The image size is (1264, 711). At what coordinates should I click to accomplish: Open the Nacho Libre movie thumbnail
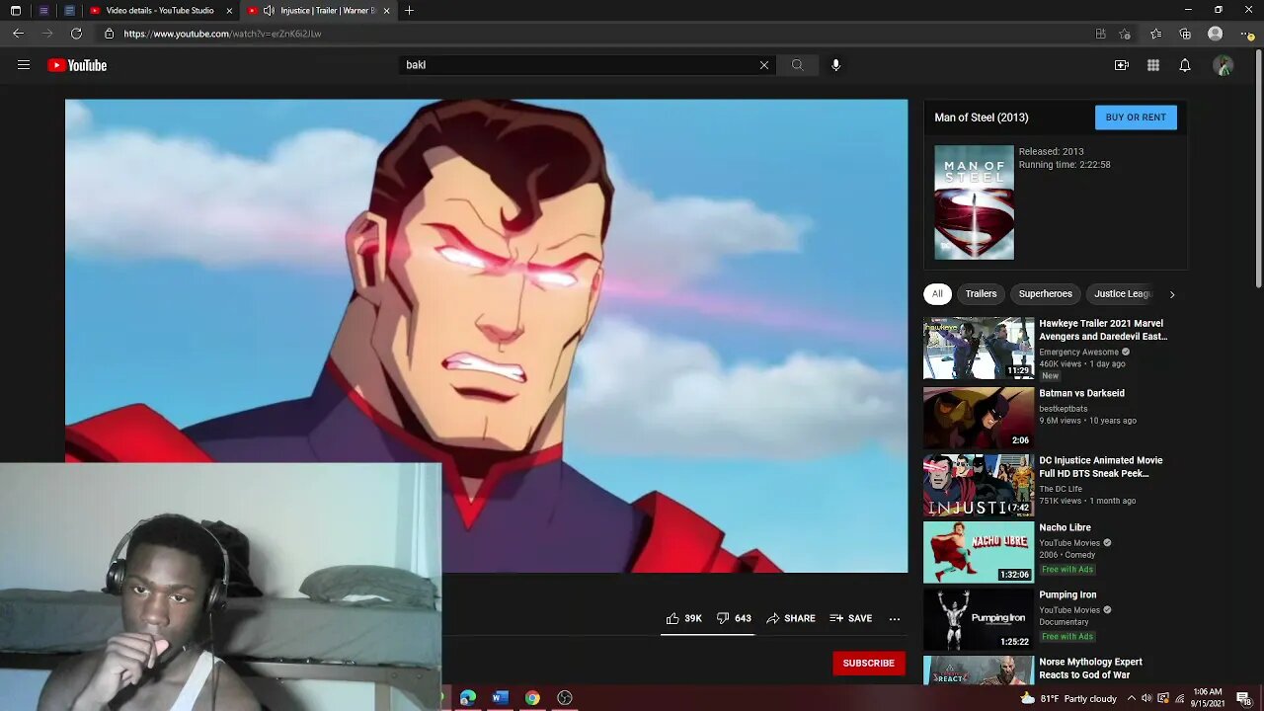point(979,552)
